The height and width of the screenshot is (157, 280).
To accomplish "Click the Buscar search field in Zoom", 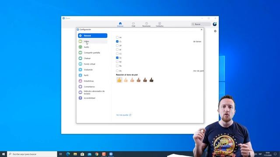I will click(201, 24).
